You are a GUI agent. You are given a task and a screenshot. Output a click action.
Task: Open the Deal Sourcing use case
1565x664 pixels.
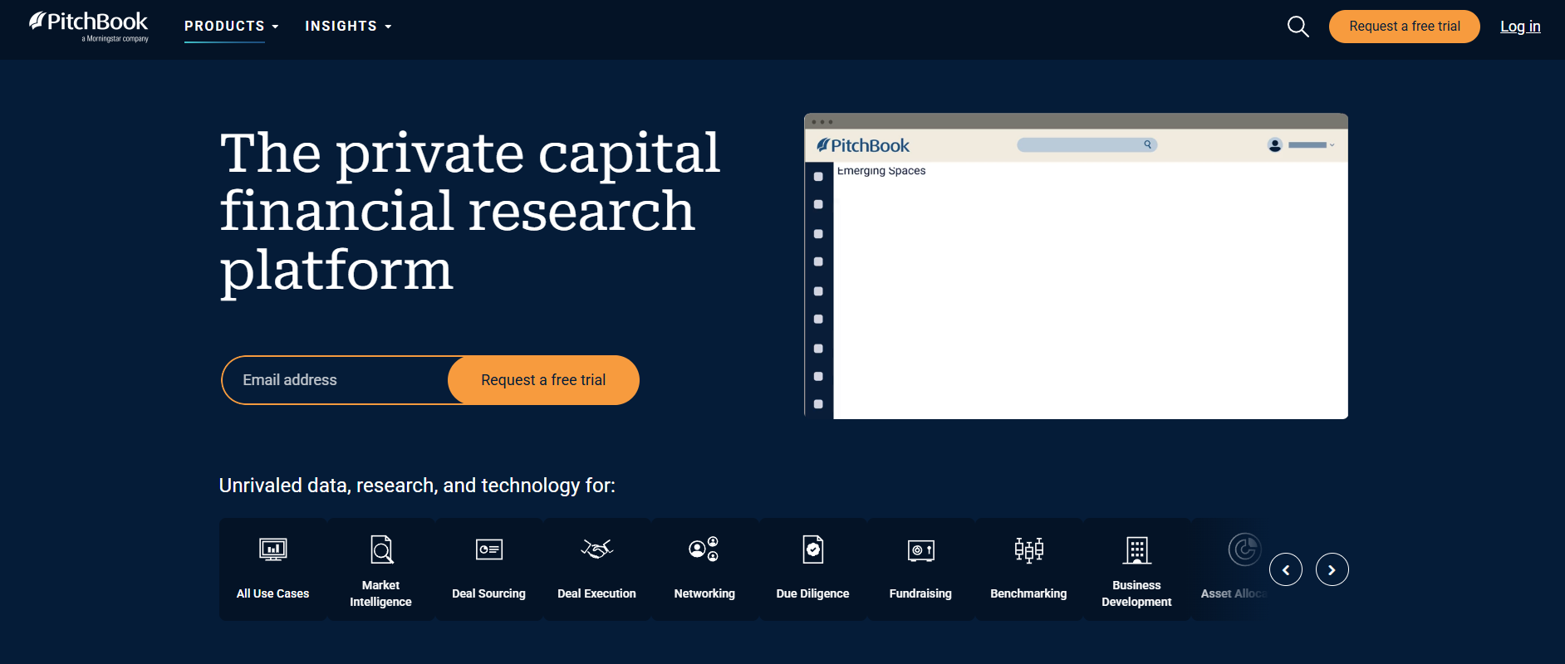(x=488, y=569)
